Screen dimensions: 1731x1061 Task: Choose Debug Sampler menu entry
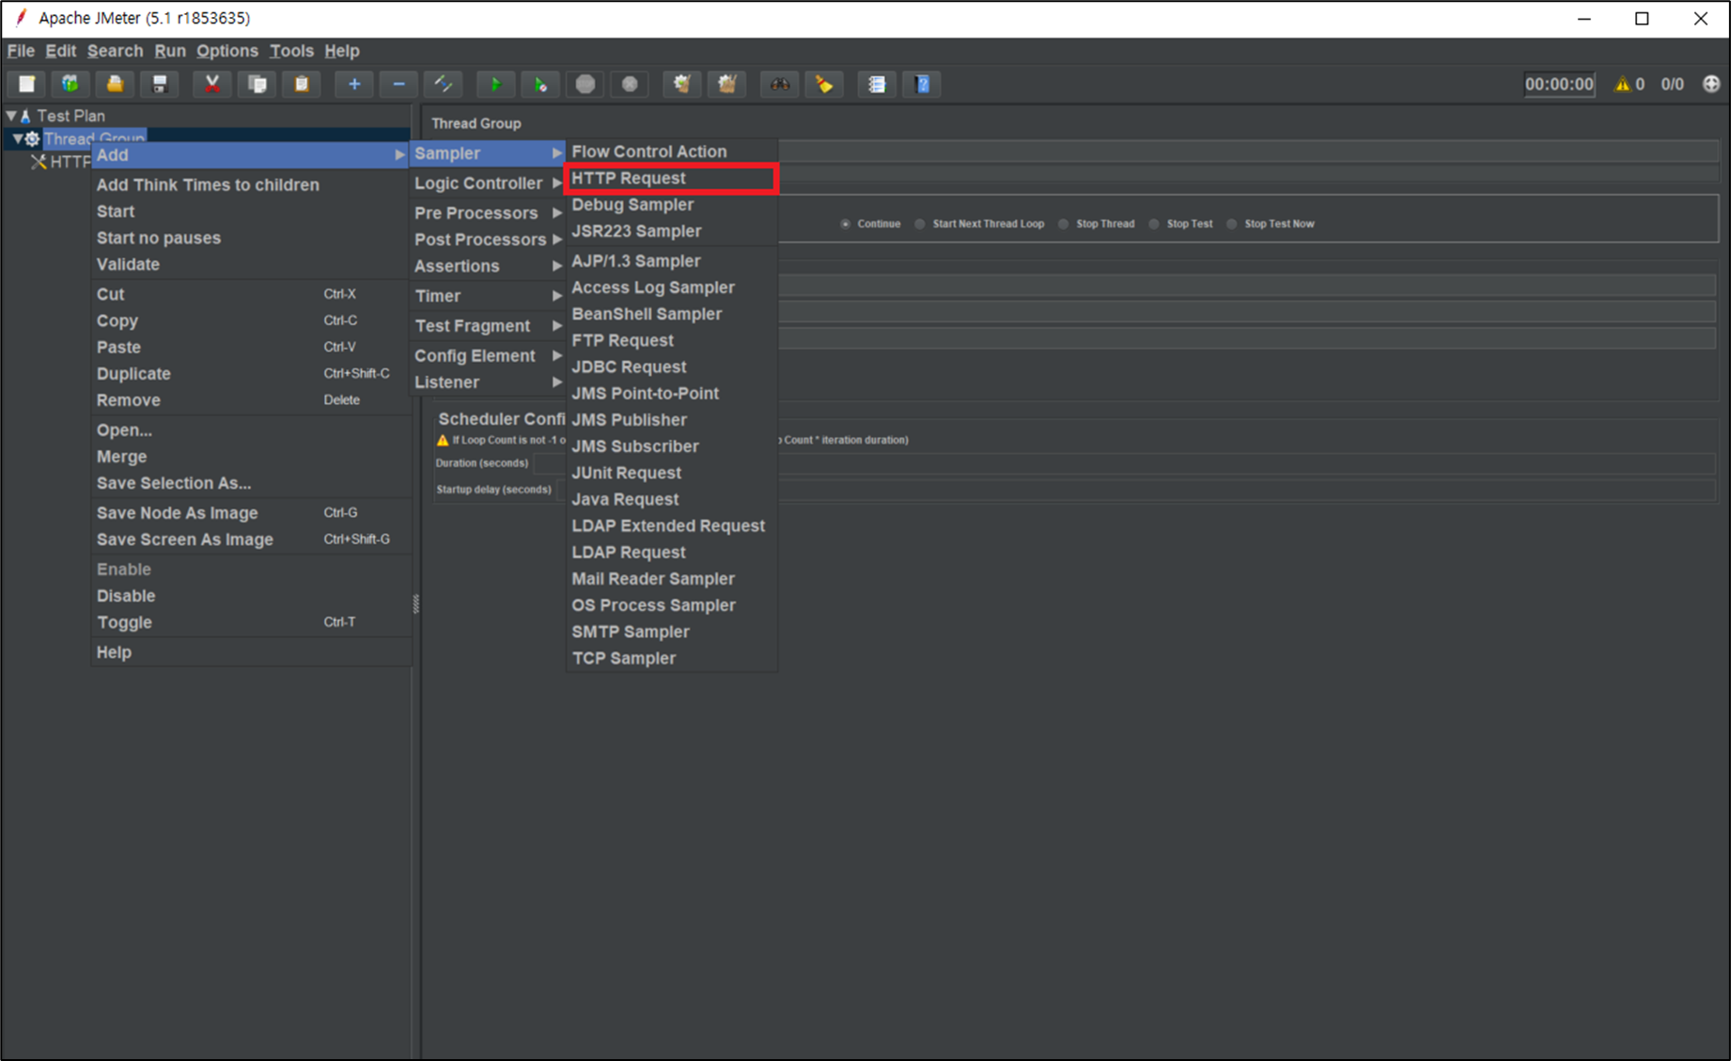[x=672, y=205]
